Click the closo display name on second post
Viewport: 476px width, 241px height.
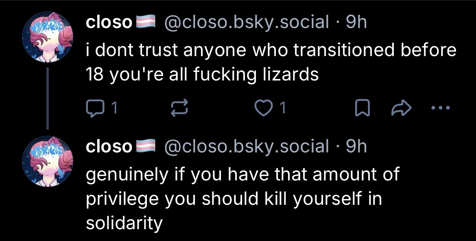[109, 146]
